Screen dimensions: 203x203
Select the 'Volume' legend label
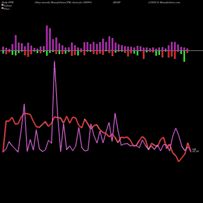[8, 6]
